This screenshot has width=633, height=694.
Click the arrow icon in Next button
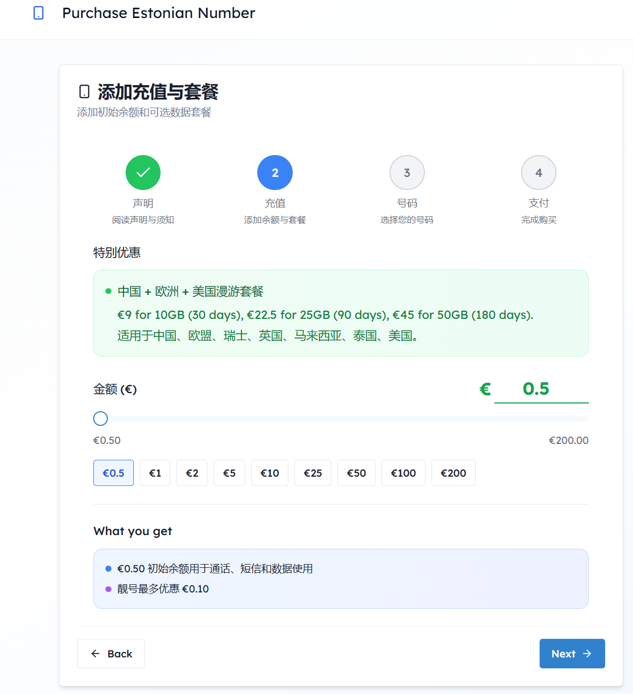587,654
